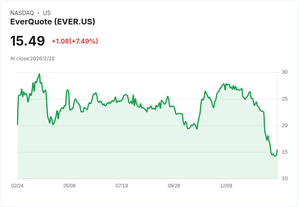Screen dimensions: 299x207
Task: Click the NASDAQ exchange label
Action: click(x=22, y=13)
